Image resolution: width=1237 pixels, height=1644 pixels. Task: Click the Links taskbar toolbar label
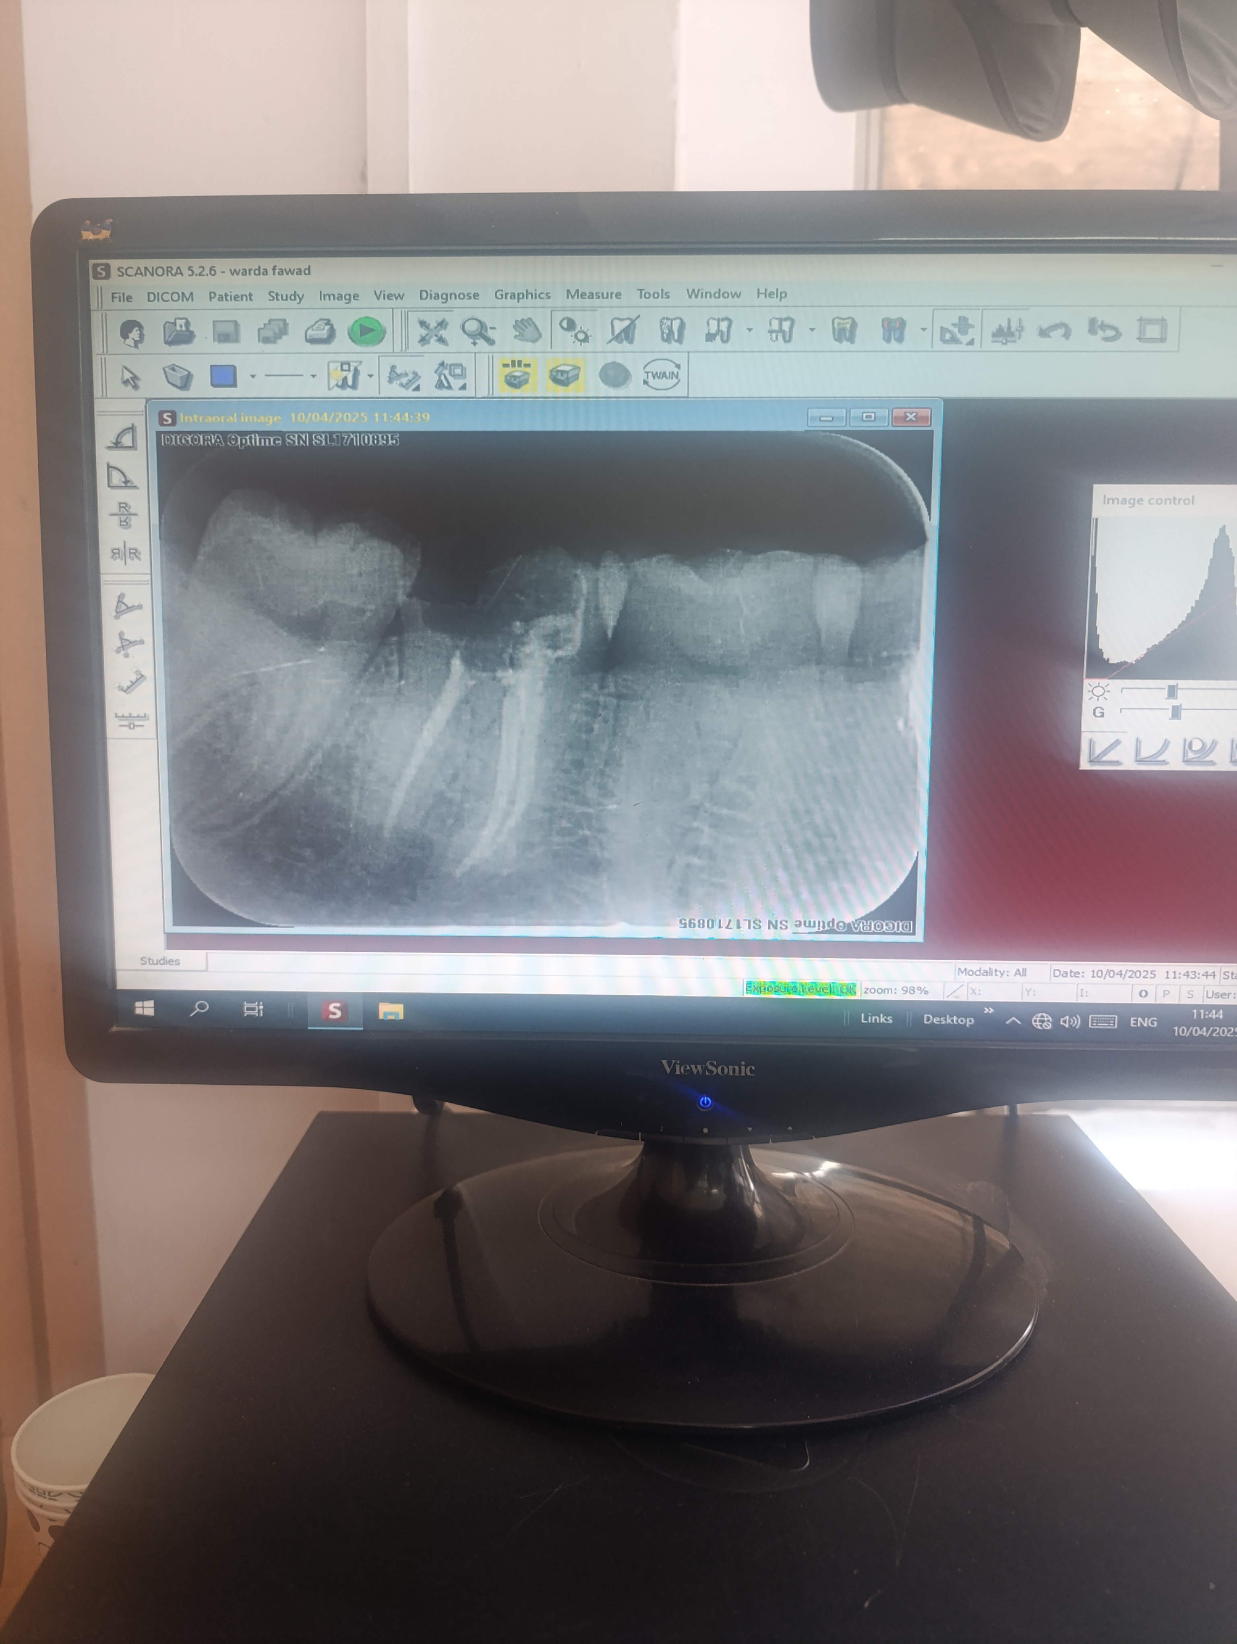(876, 1018)
